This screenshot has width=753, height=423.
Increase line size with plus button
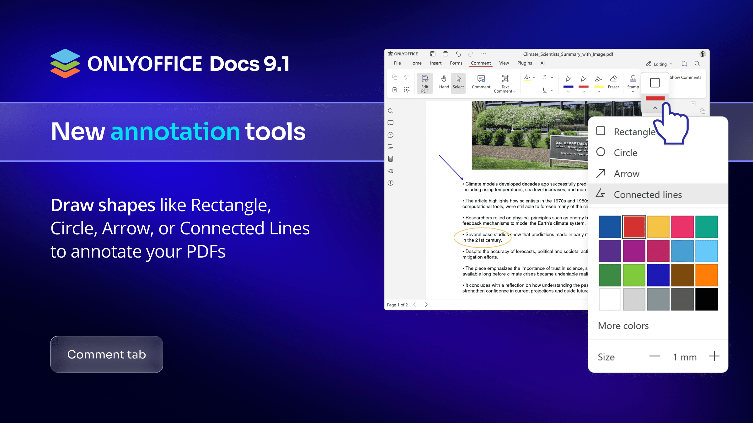(714, 356)
